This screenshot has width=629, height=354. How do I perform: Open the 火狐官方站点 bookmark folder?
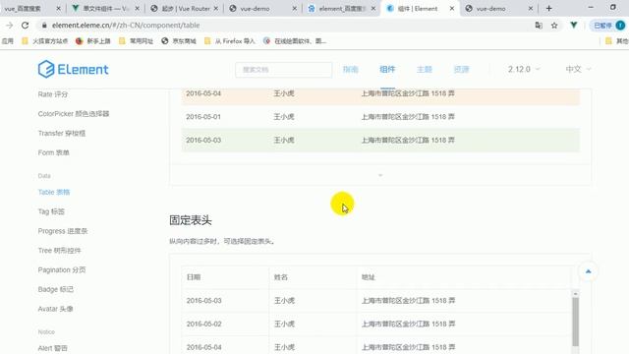click(45, 41)
